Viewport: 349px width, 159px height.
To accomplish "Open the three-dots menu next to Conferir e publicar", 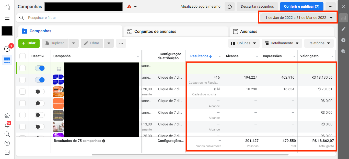I will (x=331, y=7).
